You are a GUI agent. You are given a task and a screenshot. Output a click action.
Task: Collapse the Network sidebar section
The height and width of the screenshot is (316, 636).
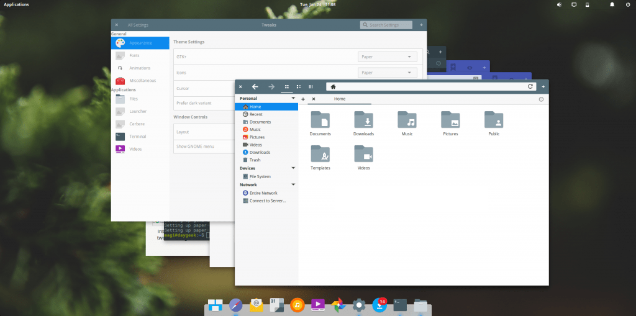click(293, 184)
